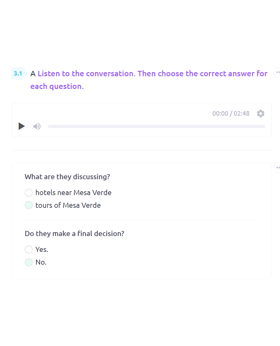Click the 'Do they make a final decision?' text
This screenshot has height=346, width=280.
pos(75,234)
